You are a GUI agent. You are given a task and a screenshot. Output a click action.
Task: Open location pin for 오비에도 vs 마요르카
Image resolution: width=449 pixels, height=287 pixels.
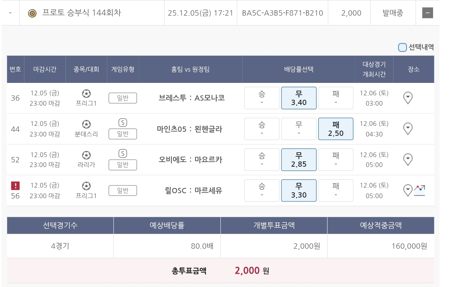pyautogui.click(x=408, y=159)
